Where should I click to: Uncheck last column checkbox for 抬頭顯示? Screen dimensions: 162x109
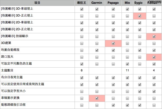pos(154,36)
